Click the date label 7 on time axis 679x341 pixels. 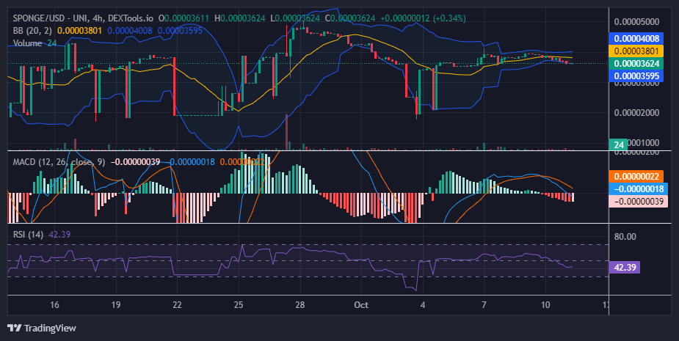(484, 304)
